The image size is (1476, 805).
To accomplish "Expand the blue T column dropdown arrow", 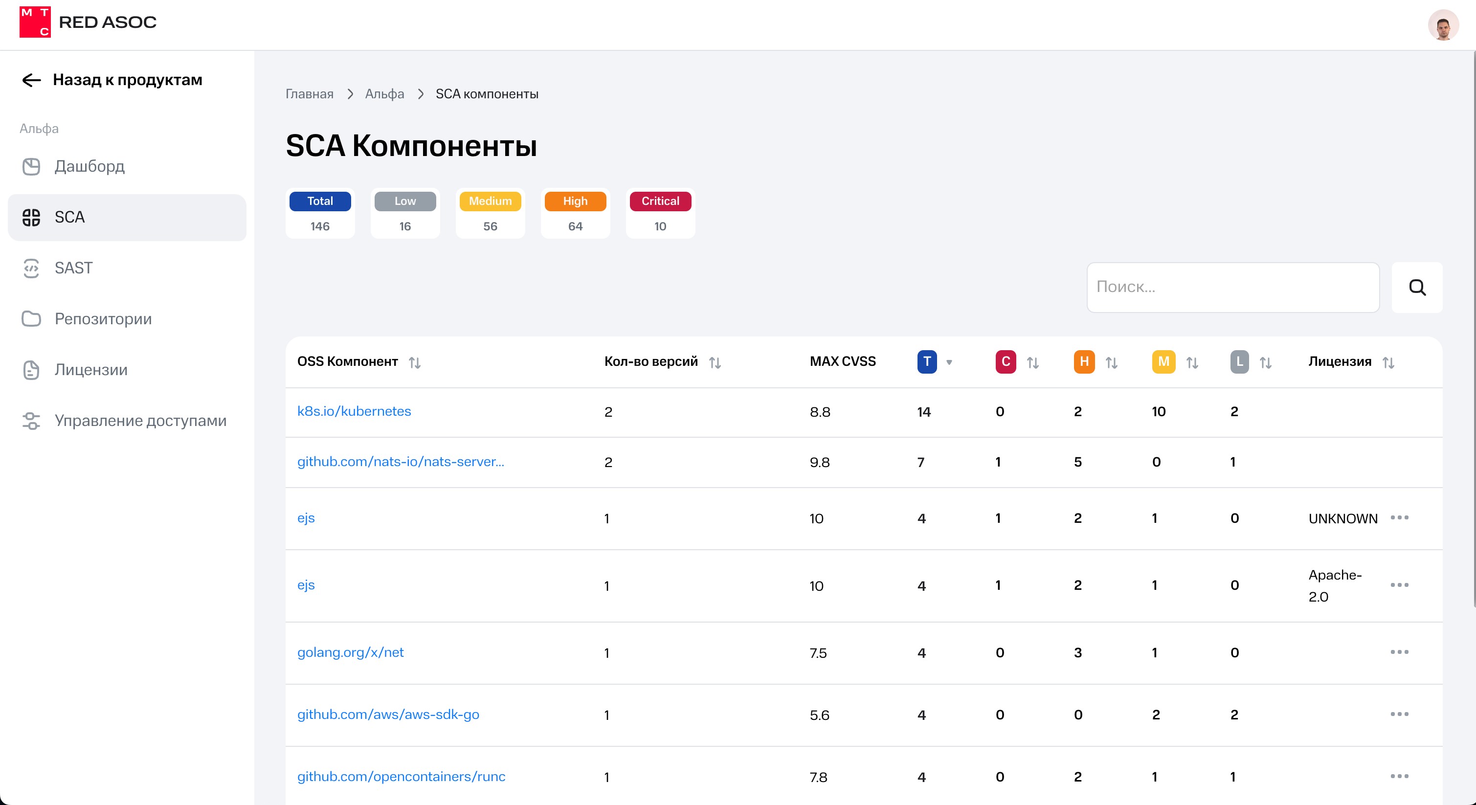I will [949, 362].
